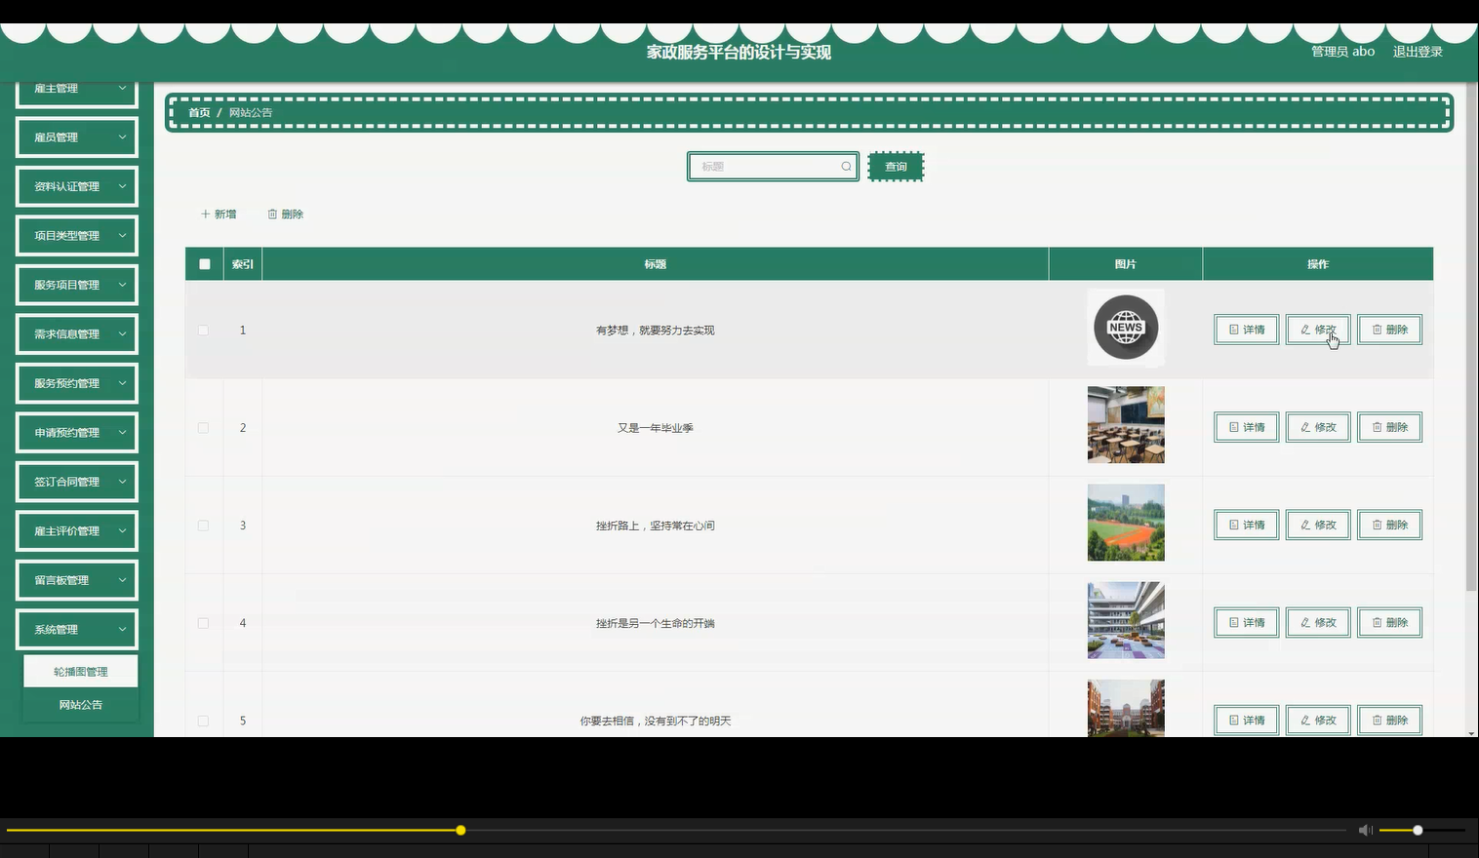
Task: Collapse the 系统管理 sidebar menu
Action: (77, 630)
